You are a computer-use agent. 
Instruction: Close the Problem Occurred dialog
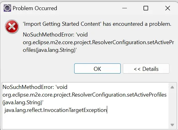pos(168,8)
